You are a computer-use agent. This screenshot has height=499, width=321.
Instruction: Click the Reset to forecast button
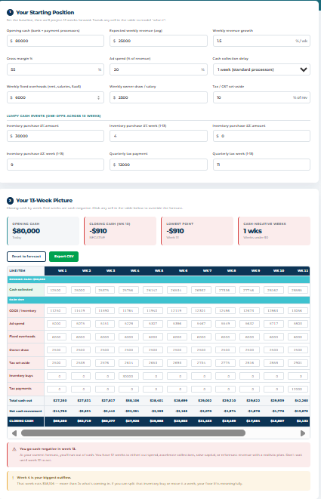coord(26,257)
